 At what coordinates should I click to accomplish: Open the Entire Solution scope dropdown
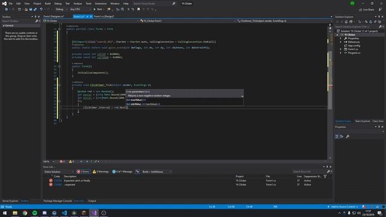(x=59, y=172)
